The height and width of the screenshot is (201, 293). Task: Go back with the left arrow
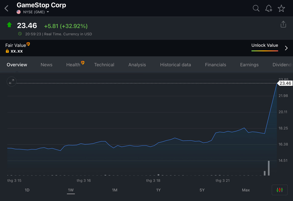7,8
